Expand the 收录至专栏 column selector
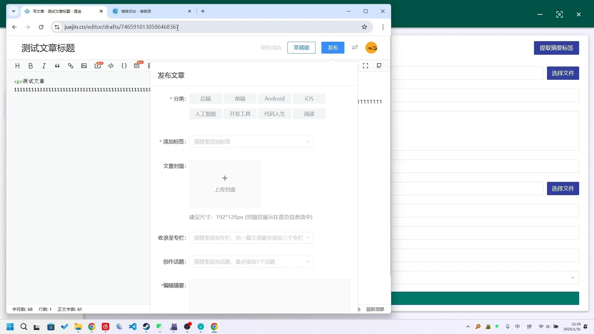594x334 pixels. (x=251, y=238)
